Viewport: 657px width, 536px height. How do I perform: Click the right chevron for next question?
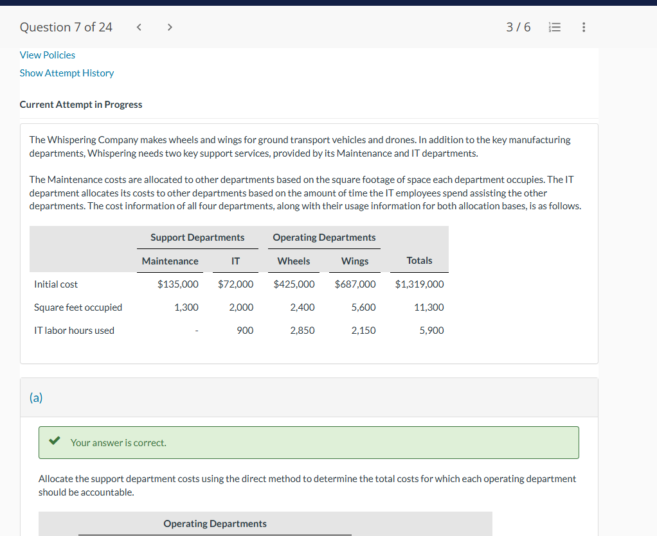coord(169,27)
